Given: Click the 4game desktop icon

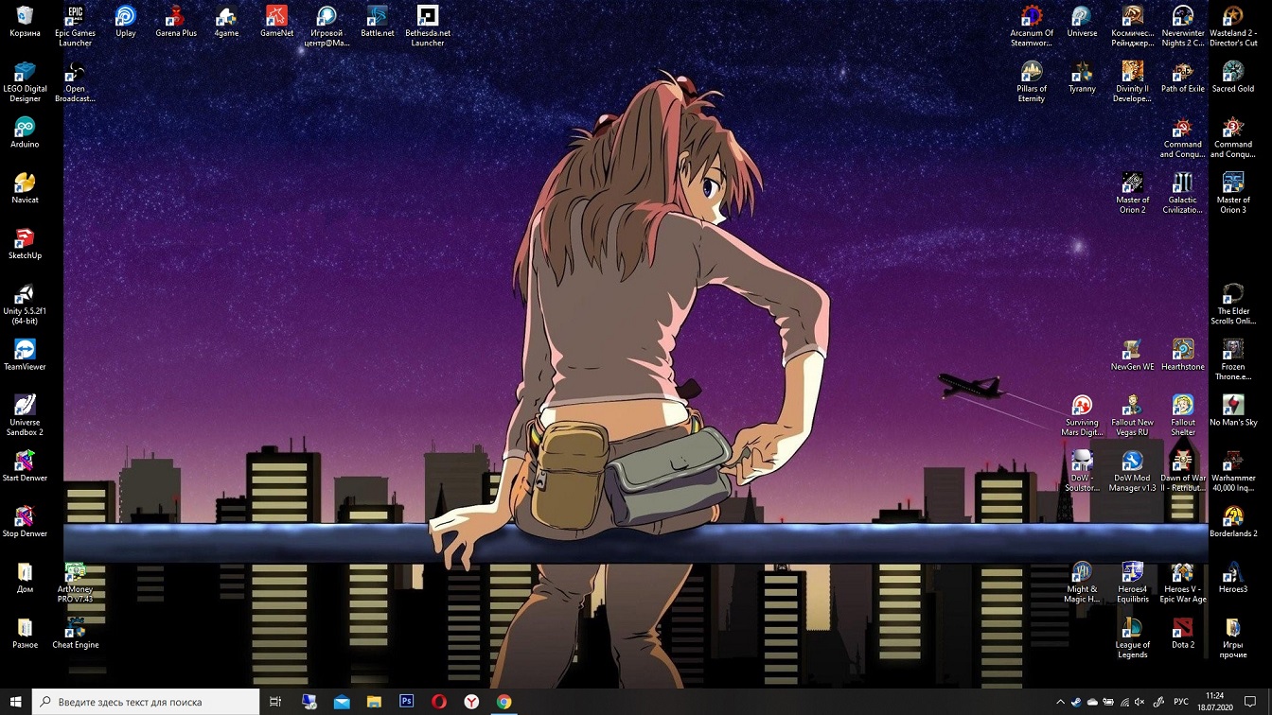Looking at the screenshot, I should [x=226, y=23].
